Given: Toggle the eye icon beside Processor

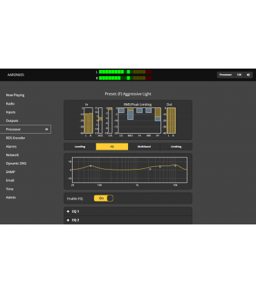Looking at the screenshot, I should [x=46, y=130].
